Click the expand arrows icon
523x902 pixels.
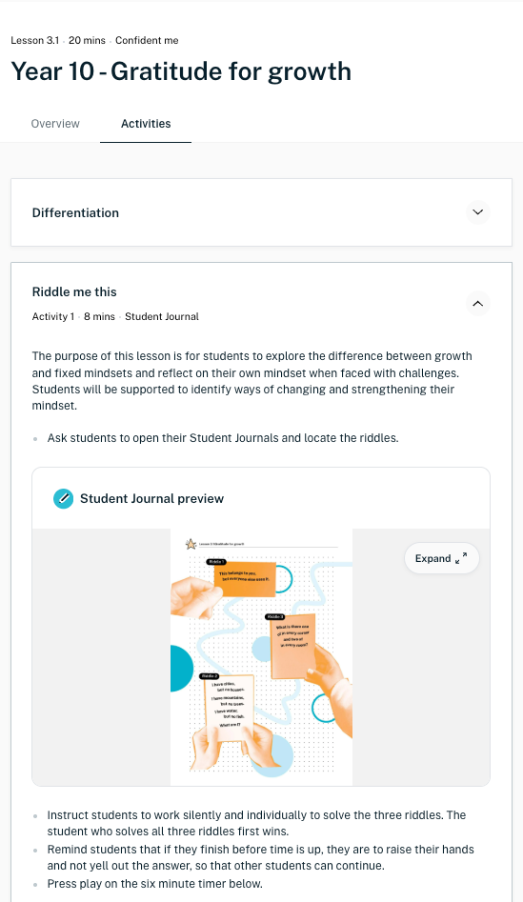pos(461,558)
